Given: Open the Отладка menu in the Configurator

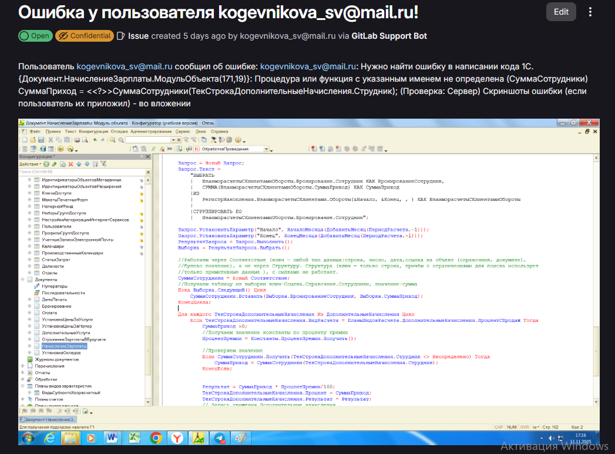Looking at the screenshot, I should pyautogui.click(x=119, y=132).
